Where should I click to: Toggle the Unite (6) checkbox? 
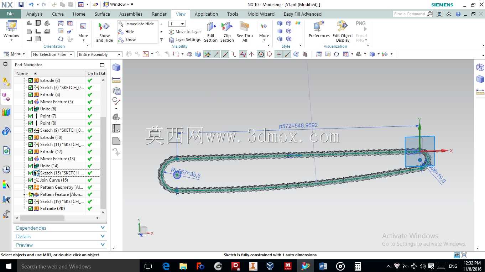tap(31, 109)
